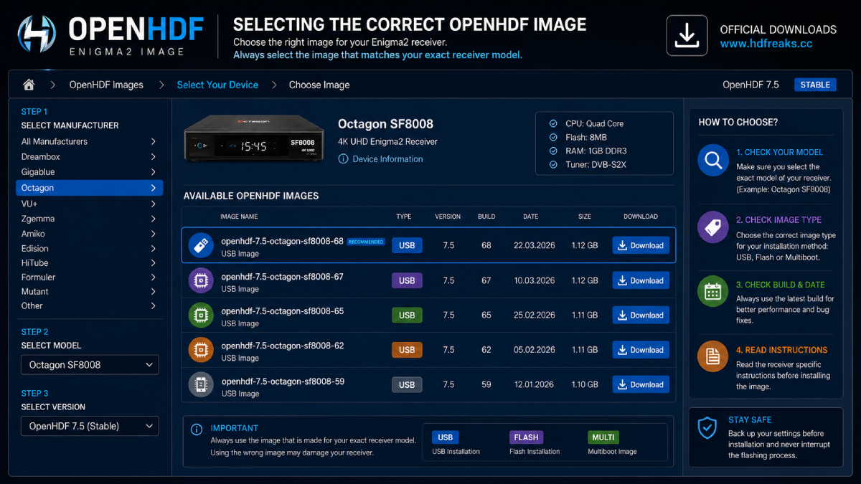Click the gray USB type badge for build 59

(x=407, y=384)
